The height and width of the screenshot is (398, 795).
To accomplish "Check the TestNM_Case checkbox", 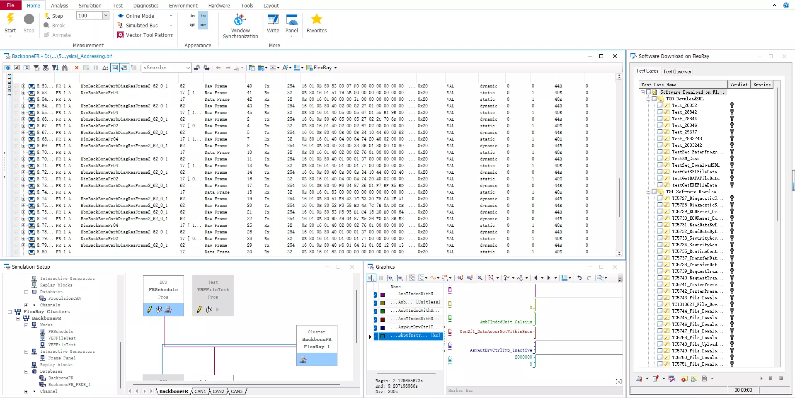I will point(660,158).
